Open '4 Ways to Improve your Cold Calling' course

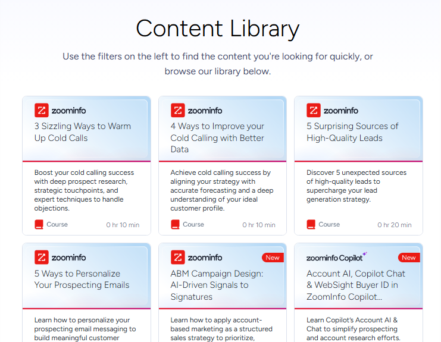[x=217, y=138]
